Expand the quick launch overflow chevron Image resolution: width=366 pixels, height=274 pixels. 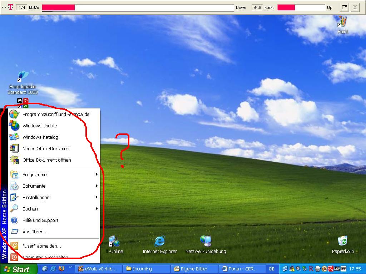coord(70,267)
